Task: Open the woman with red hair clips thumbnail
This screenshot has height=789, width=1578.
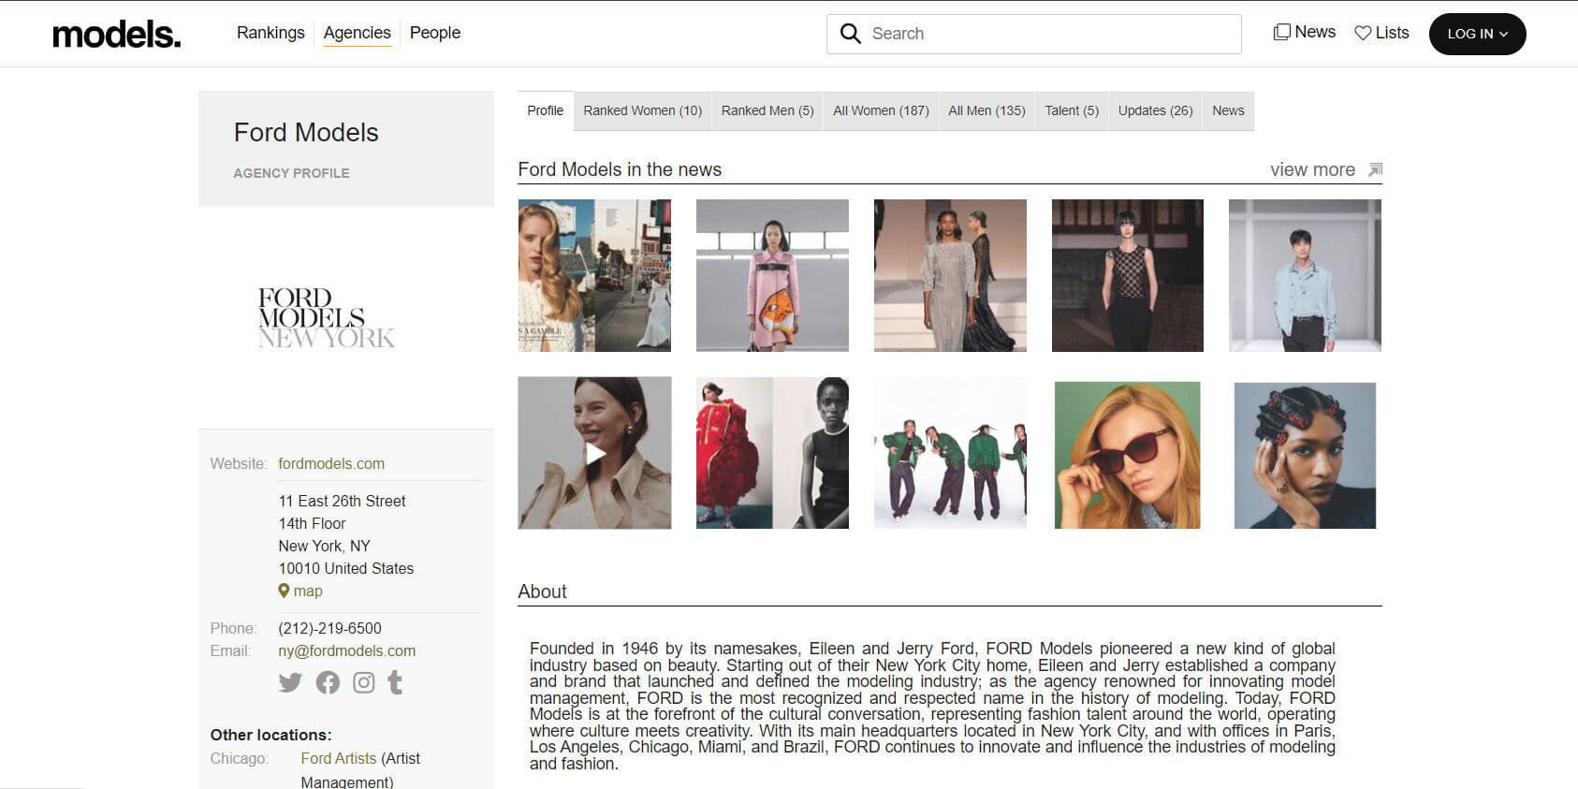Action: (x=1305, y=455)
